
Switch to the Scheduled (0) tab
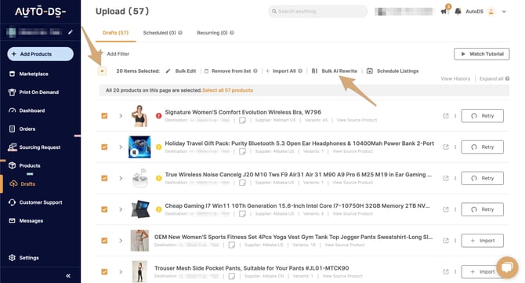pos(162,33)
